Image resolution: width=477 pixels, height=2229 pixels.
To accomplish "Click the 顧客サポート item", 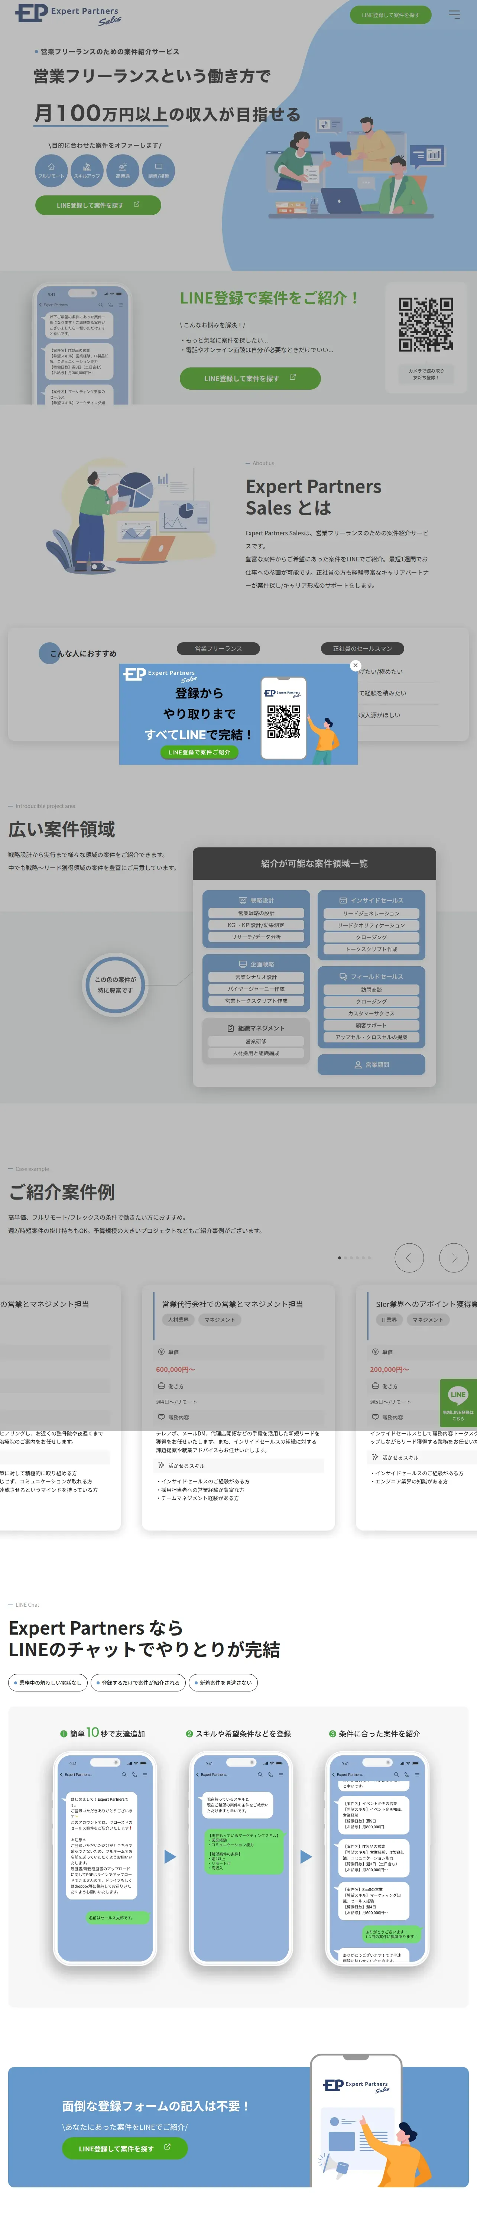I will (x=371, y=1025).
